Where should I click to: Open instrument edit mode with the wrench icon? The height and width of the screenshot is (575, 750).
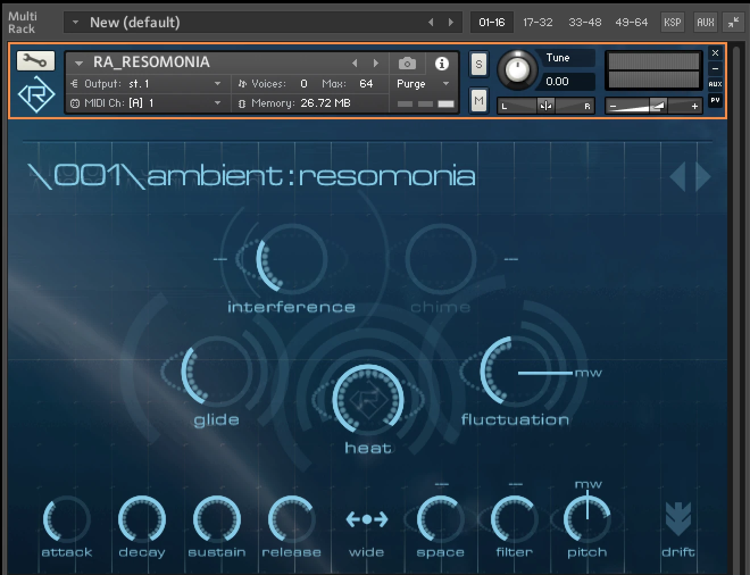(36, 61)
